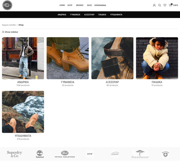180x165 pixels.
Task: Open BLOG in top menu
Action: click(89, 5)
